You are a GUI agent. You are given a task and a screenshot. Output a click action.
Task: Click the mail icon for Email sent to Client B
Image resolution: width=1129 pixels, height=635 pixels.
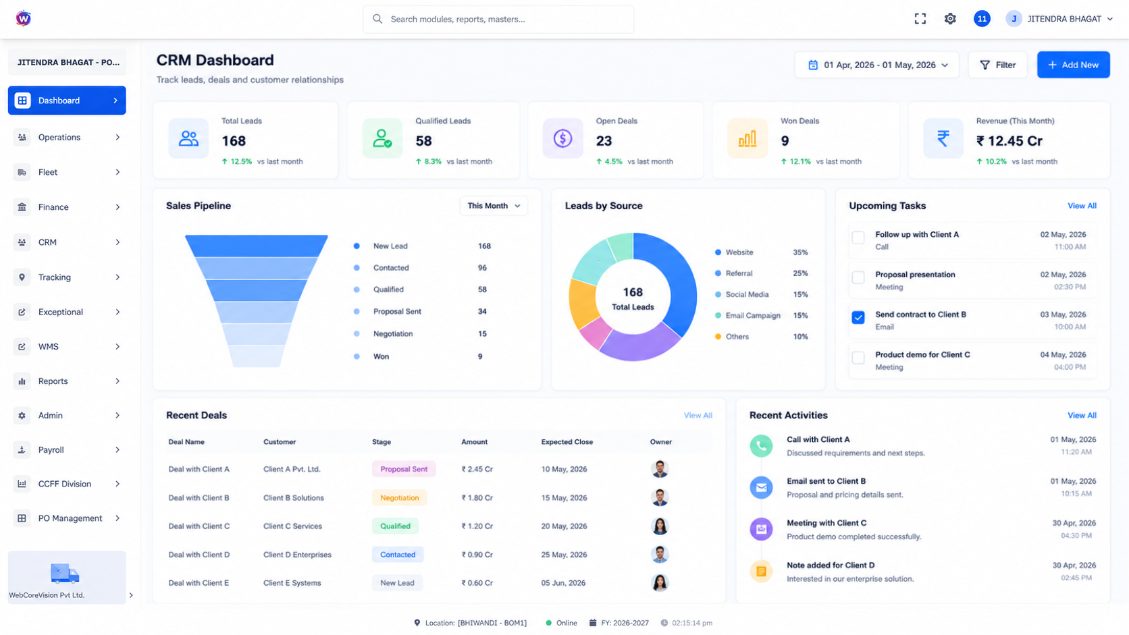pyautogui.click(x=761, y=487)
